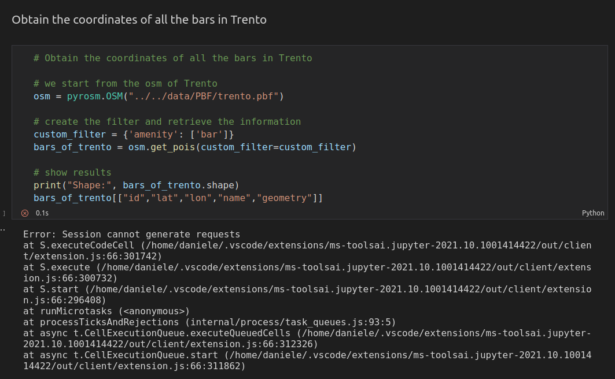Screen dimensions: 615x379
Task: Open the Python language selector
Action: click(592, 213)
